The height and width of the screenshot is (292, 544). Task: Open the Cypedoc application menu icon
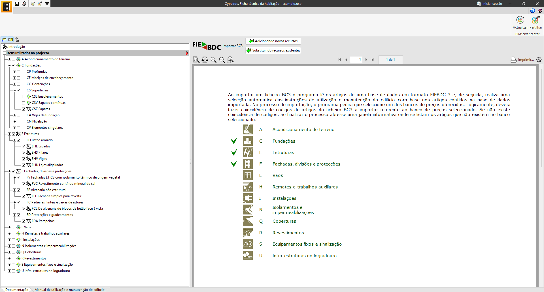click(6, 7)
